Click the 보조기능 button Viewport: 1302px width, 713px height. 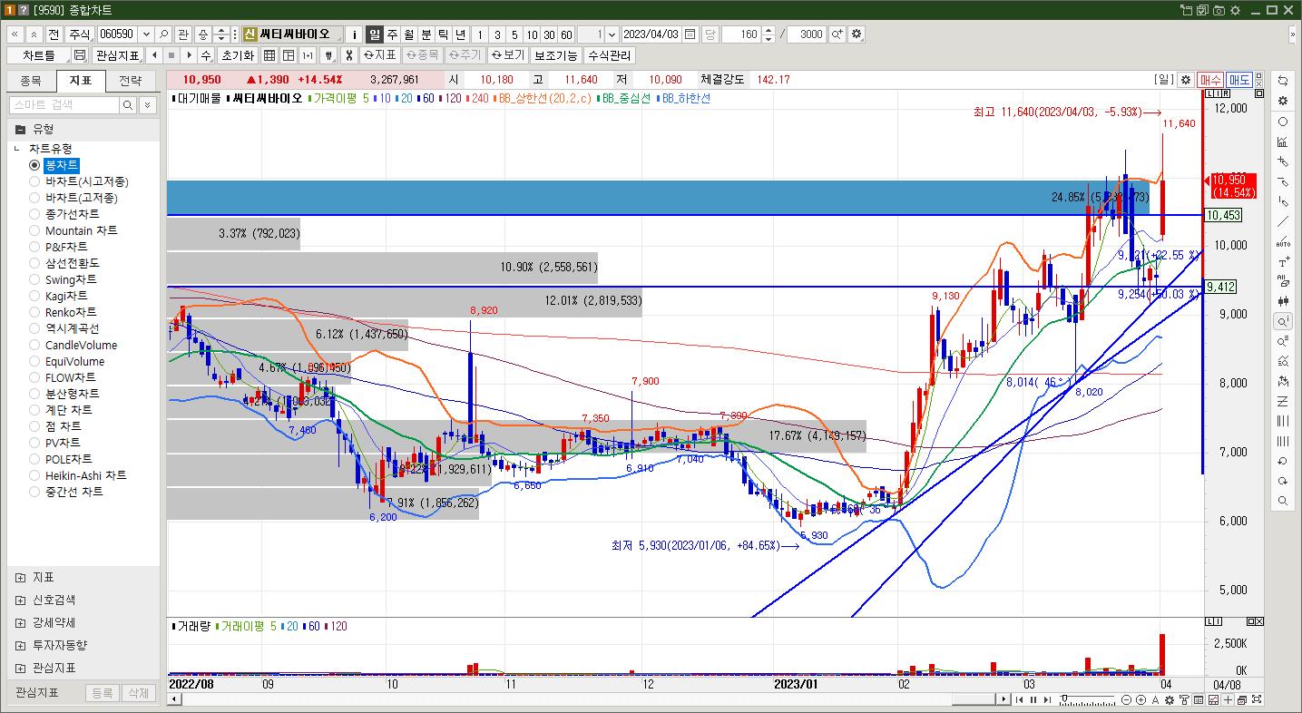[555, 55]
